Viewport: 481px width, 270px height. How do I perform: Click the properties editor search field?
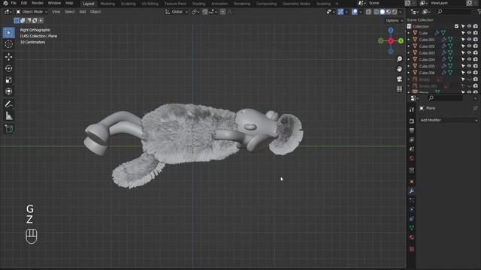446,98
